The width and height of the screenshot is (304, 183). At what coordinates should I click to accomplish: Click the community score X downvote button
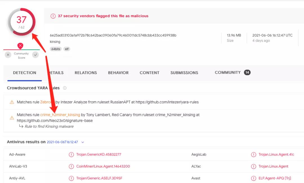click(8, 55)
